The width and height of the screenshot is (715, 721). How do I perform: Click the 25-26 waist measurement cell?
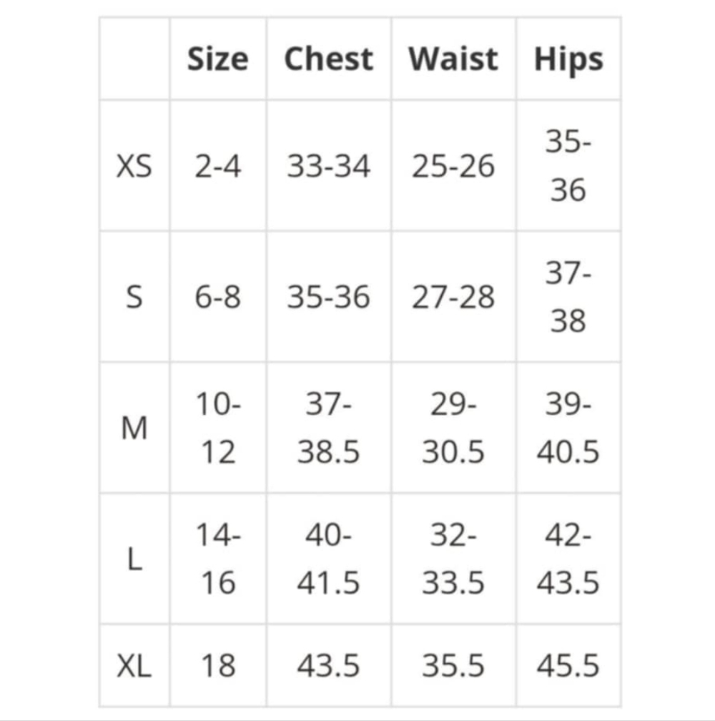pyautogui.click(x=453, y=167)
